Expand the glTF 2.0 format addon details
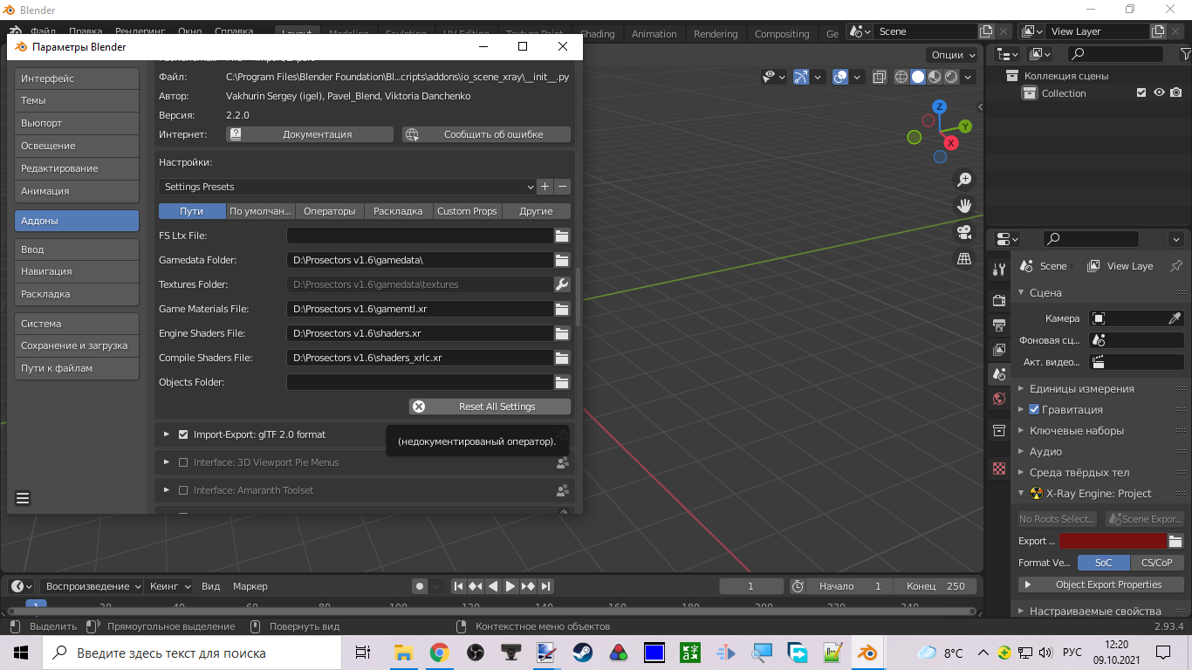 pos(166,434)
